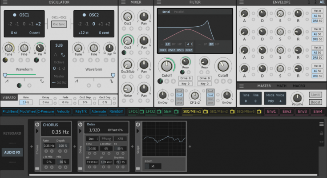Open the MATH tab
Viewport: 327px width, 178px height.
point(281,86)
